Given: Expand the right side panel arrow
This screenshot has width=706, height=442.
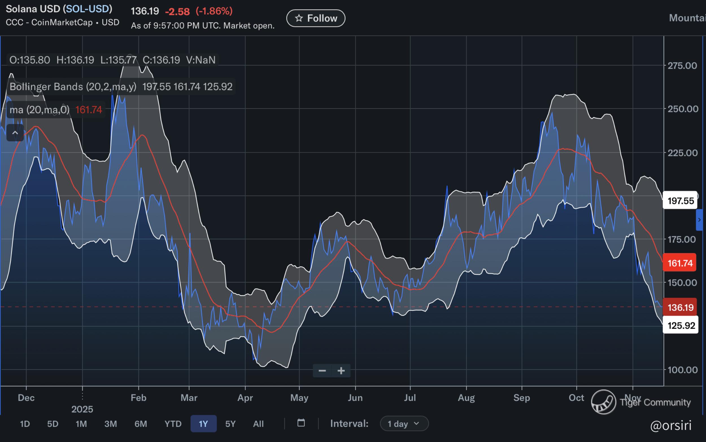Looking at the screenshot, I should coord(699,220).
